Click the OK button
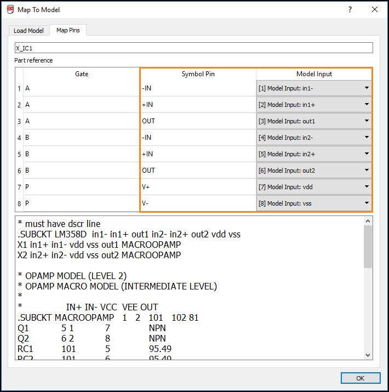 (360, 378)
